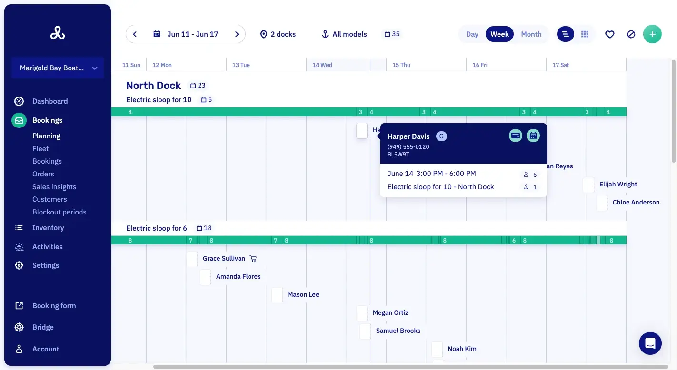Screen dimensions: 677x370
Task: Open the Booking form external link
Action: tap(54, 306)
